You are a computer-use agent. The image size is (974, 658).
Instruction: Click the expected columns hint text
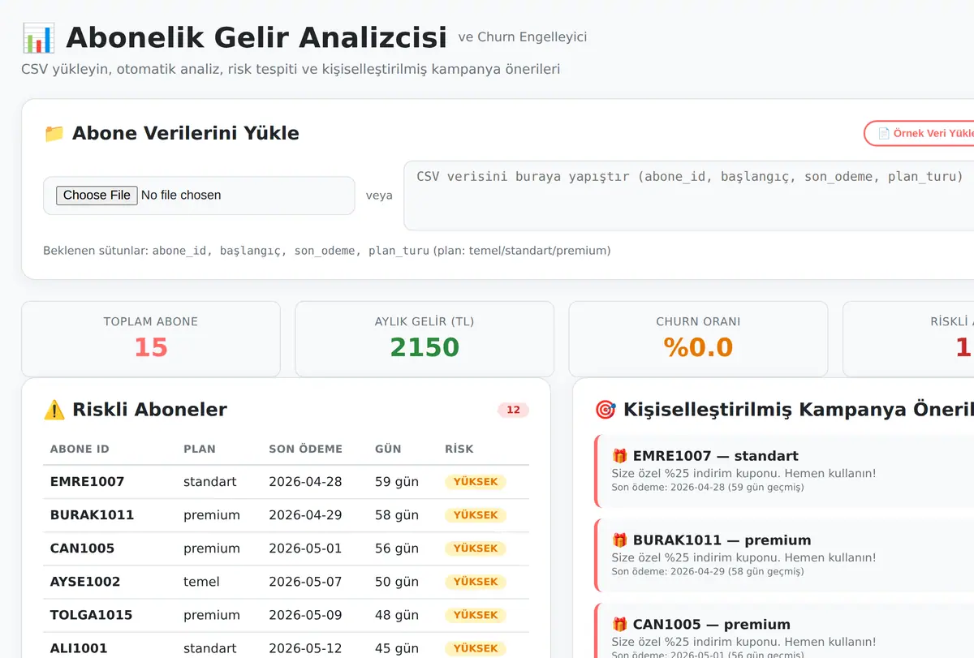tap(326, 251)
